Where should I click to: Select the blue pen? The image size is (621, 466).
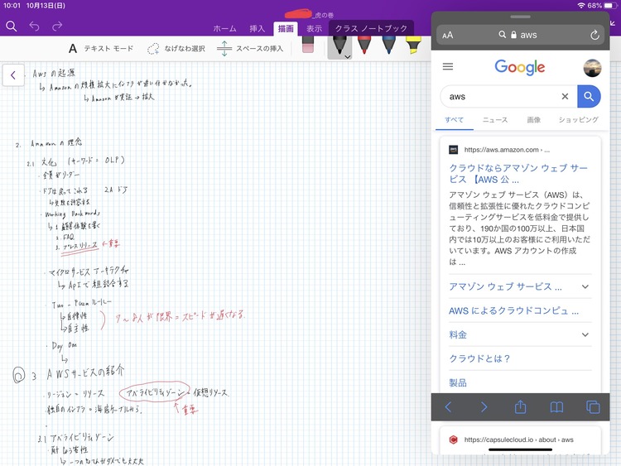[x=389, y=45]
